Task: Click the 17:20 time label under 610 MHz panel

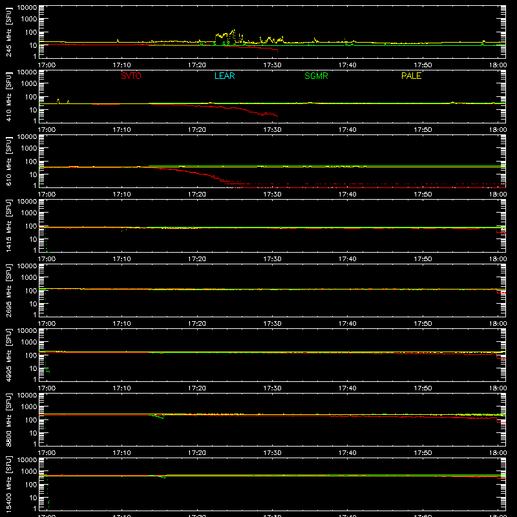Action: click(197, 195)
